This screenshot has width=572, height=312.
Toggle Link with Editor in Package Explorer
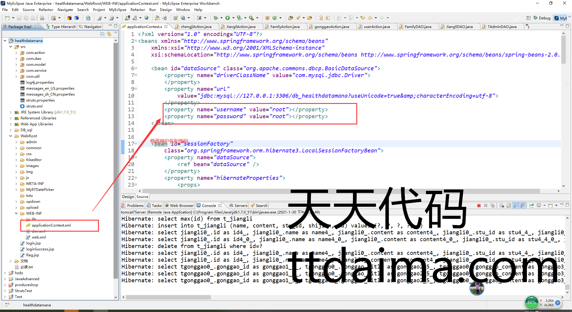(109, 34)
